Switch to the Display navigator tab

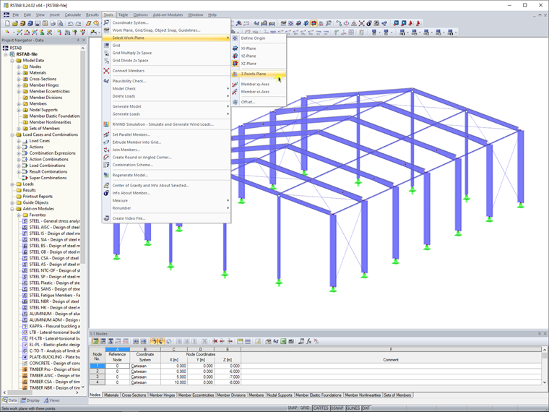coord(30,400)
